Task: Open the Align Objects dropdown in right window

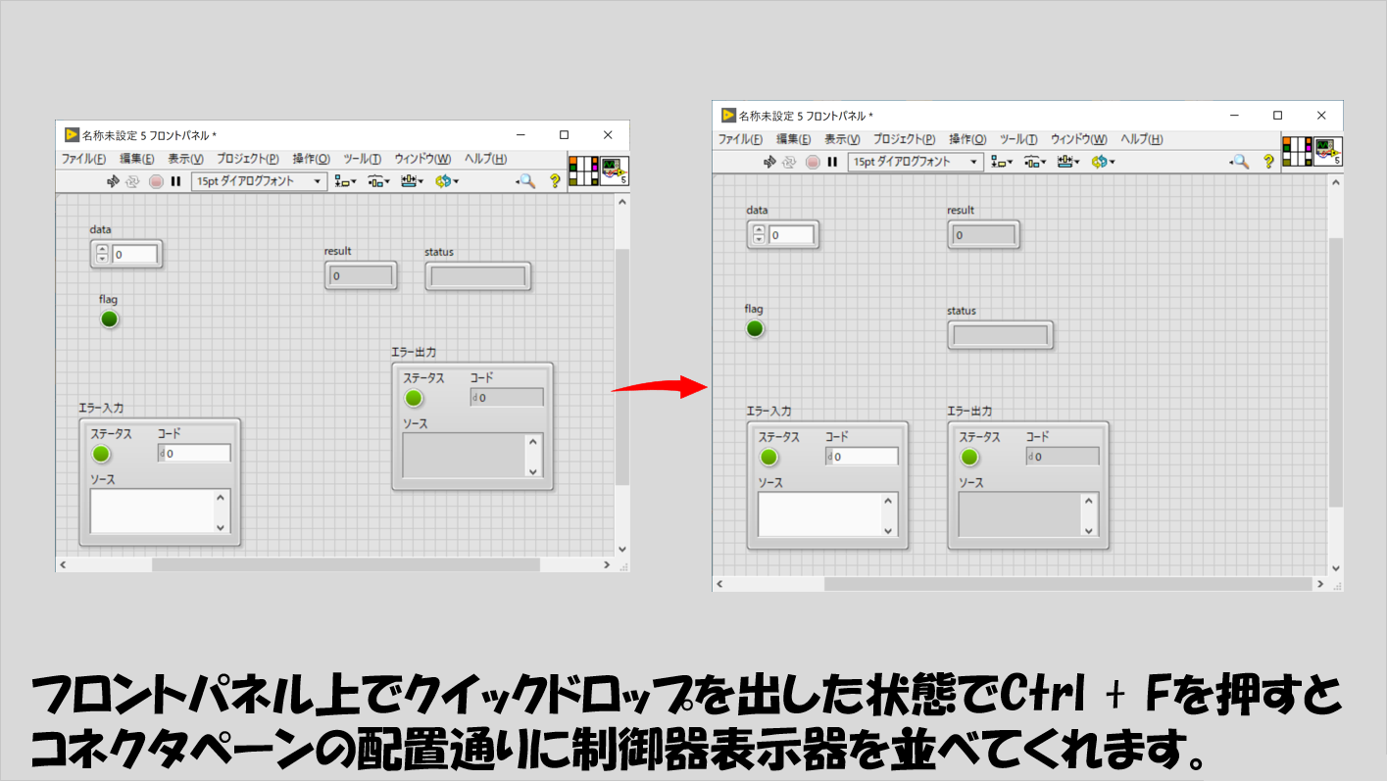Action: (x=1002, y=162)
